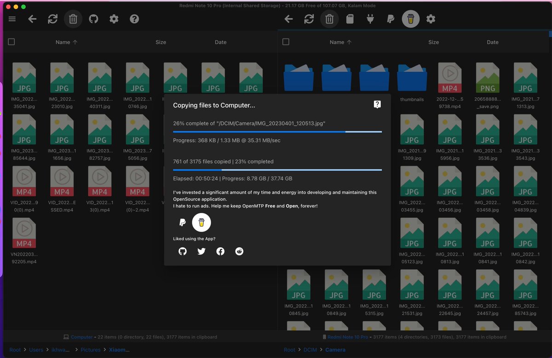Image resolution: width=552 pixels, height=358 pixels.
Task: Click Redmi Note 10 Pro status label
Action: (x=348, y=337)
